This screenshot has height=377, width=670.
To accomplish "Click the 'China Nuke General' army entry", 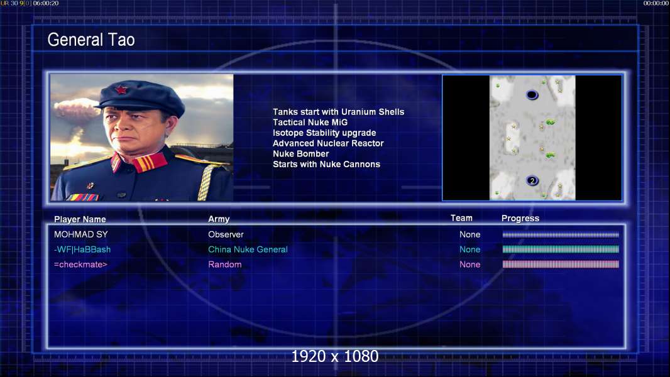I will coord(248,249).
